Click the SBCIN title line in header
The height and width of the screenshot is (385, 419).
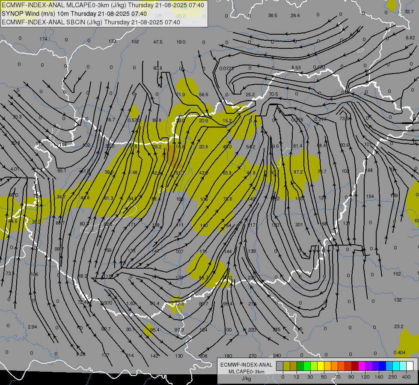coord(91,22)
